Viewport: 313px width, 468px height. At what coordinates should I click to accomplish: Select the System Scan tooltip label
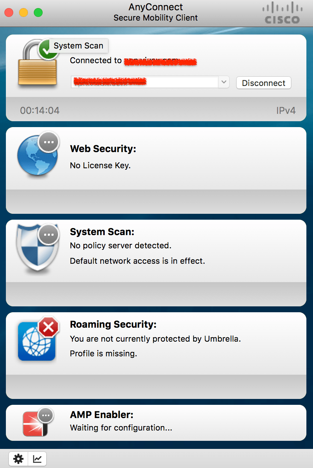tap(78, 46)
